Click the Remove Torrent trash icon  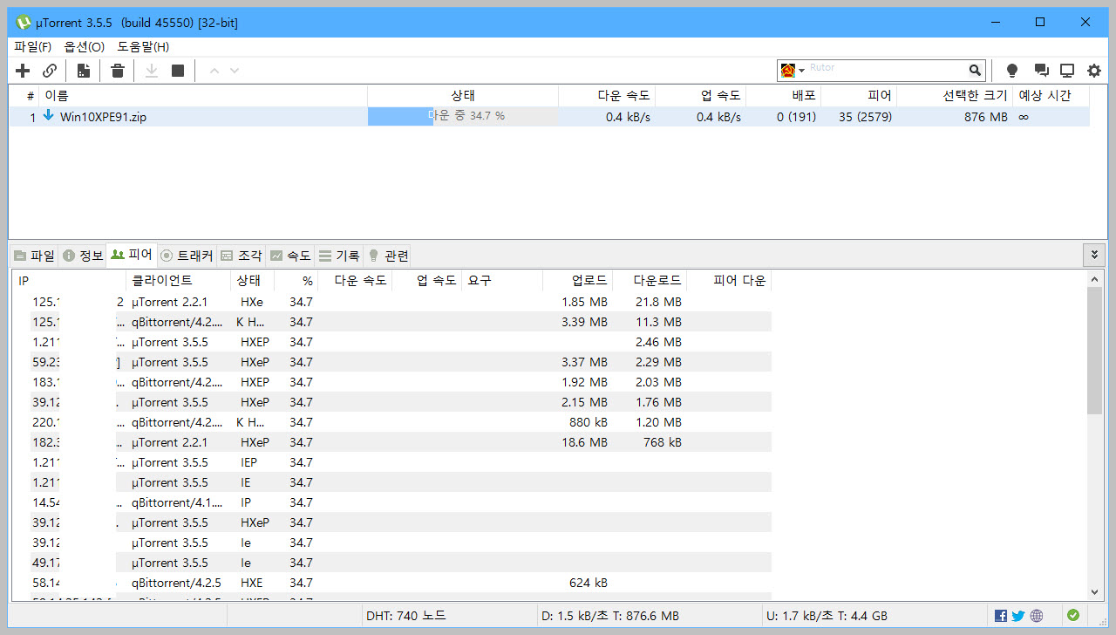(118, 71)
